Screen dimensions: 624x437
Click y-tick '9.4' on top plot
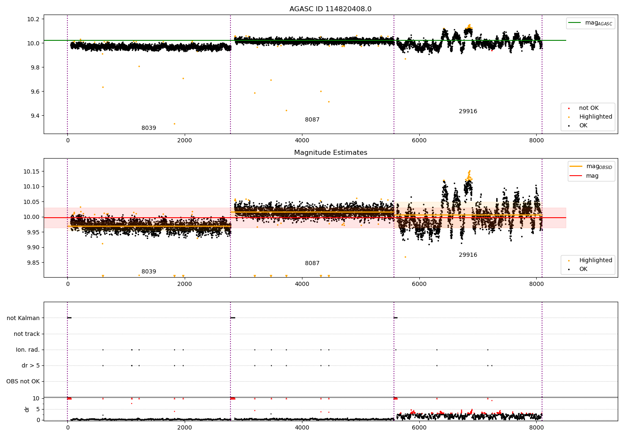pyautogui.click(x=34, y=116)
